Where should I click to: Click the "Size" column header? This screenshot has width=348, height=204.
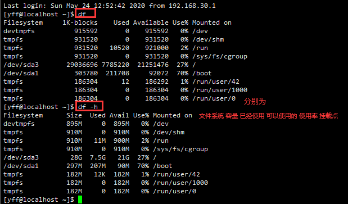tap(74, 115)
